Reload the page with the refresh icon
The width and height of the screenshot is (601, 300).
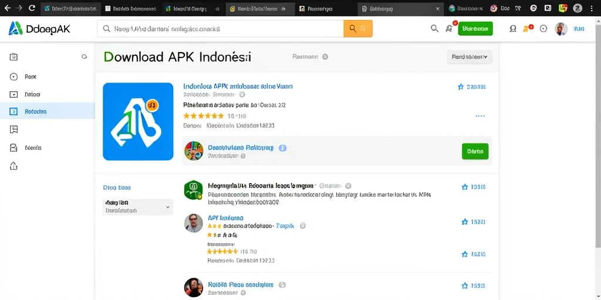click(x=32, y=8)
